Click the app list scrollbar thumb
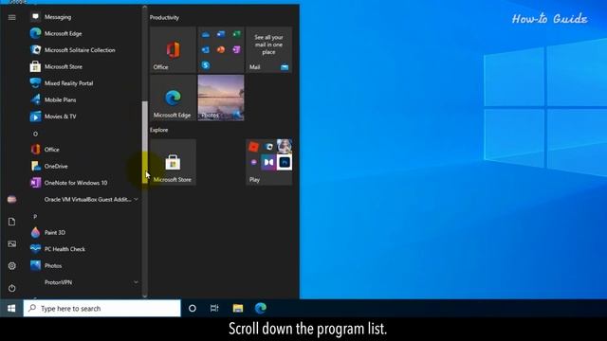The width and height of the screenshot is (607, 341). pyautogui.click(x=145, y=141)
